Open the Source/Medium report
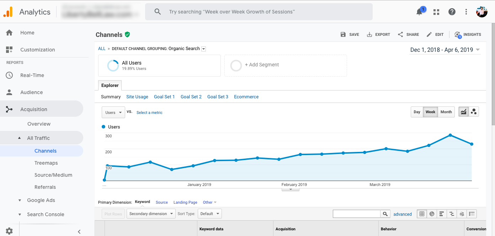Image resolution: width=495 pixels, height=236 pixels. tap(53, 175)
